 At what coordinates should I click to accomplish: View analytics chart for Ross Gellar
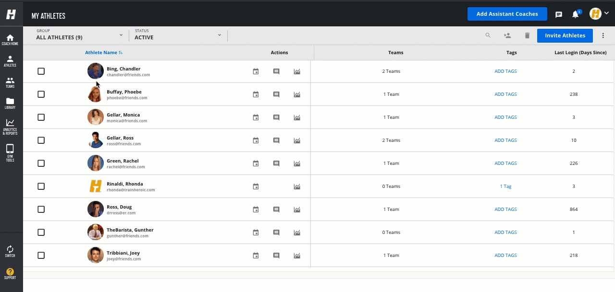point(297,140)
